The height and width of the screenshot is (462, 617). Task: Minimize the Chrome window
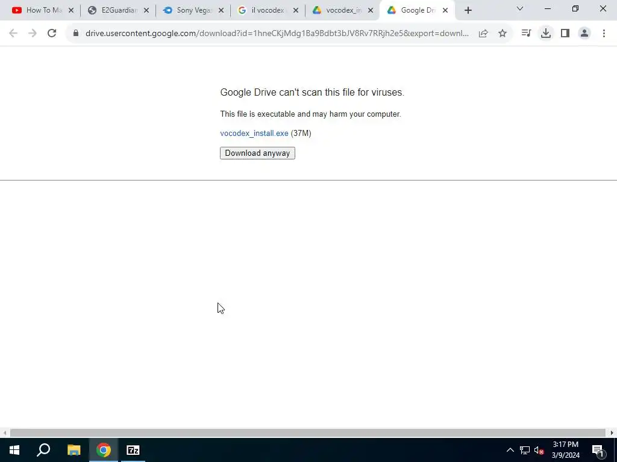[x=547, y=8]
